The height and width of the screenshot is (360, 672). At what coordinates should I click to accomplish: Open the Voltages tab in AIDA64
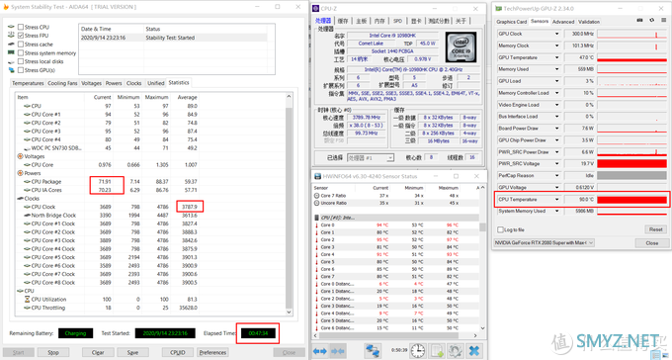[91, 83]
